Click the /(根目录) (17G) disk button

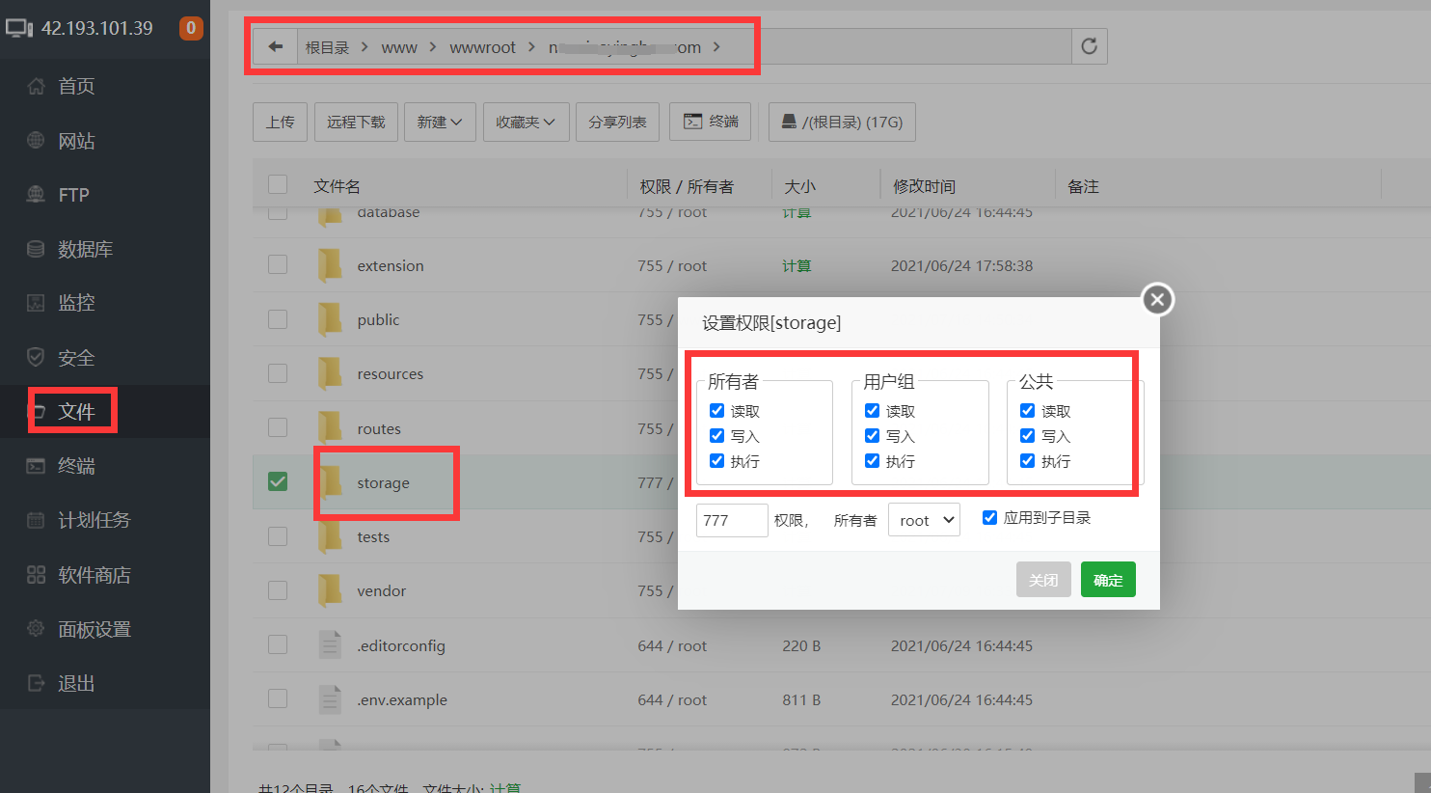(x=842, y=122)
